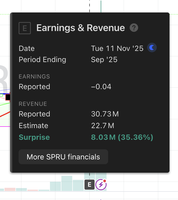Select the date Tue 11 Nov '25

tap(117, 48)
